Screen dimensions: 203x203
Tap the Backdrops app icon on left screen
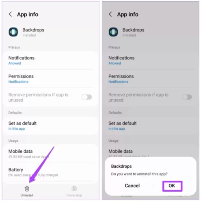coord(13,32)
